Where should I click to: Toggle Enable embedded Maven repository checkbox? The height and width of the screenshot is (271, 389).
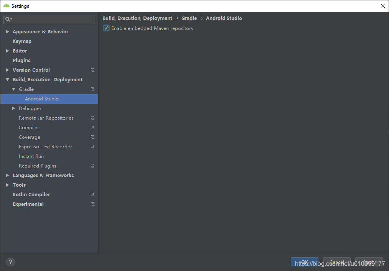pyautogui.click(x=106, y=28)
